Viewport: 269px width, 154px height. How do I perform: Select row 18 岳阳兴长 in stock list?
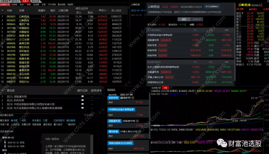(x=64, y=82)
